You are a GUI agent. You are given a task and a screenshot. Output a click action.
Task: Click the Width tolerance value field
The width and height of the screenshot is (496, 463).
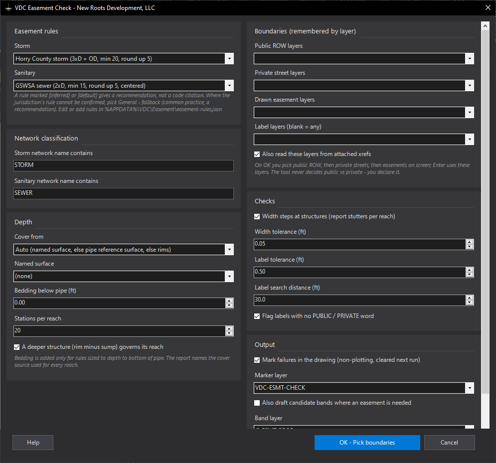point(359,244)
